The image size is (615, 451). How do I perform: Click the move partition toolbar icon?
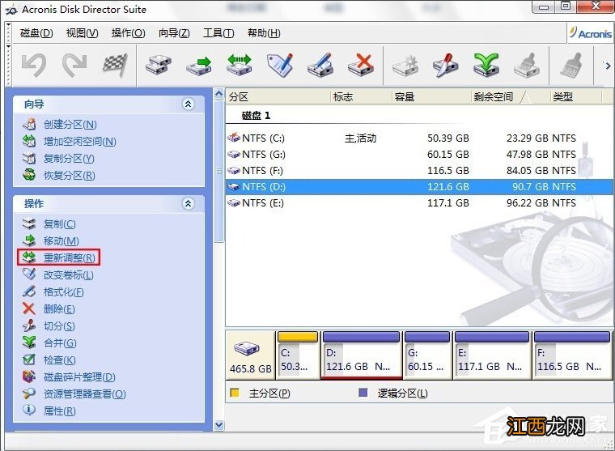coord(199,66)
